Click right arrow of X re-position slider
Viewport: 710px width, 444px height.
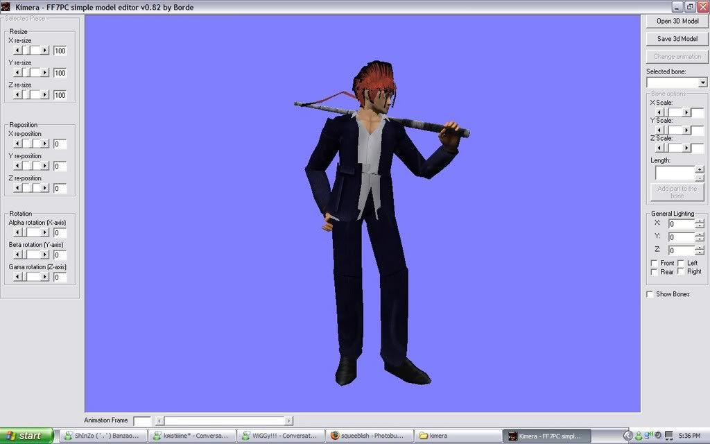(44, 144)
